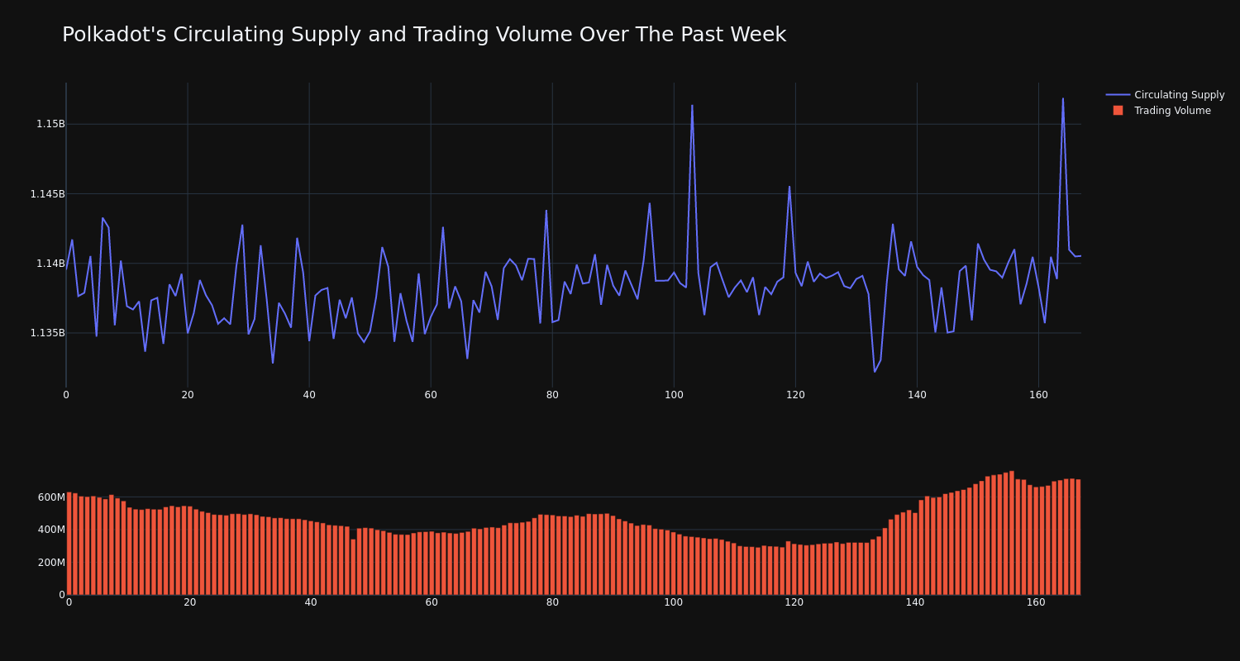This screenshot has width=1240, height=661.
Task: Click x-axis label 20 under supply chart
Action: click(x=188, y=395)
